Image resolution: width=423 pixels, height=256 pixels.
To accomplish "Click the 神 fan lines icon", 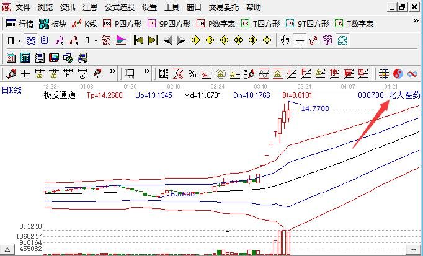I will tap(334, 74).
